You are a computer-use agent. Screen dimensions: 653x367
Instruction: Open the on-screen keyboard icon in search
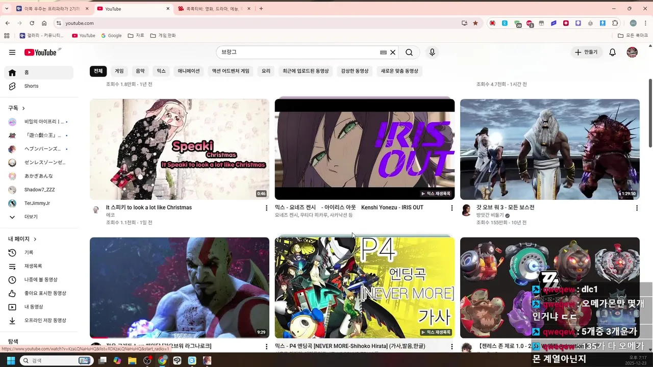pyautogui.click(x=383, y=52)
